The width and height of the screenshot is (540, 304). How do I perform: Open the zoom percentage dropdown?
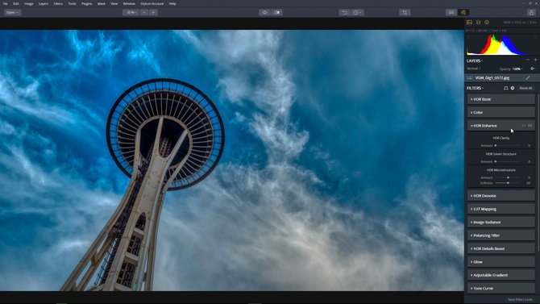click(x=131, y=12)
